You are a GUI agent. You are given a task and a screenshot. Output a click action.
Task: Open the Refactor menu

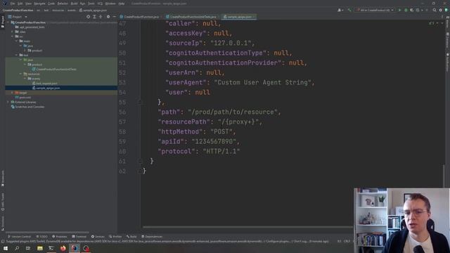pos(63,4)
